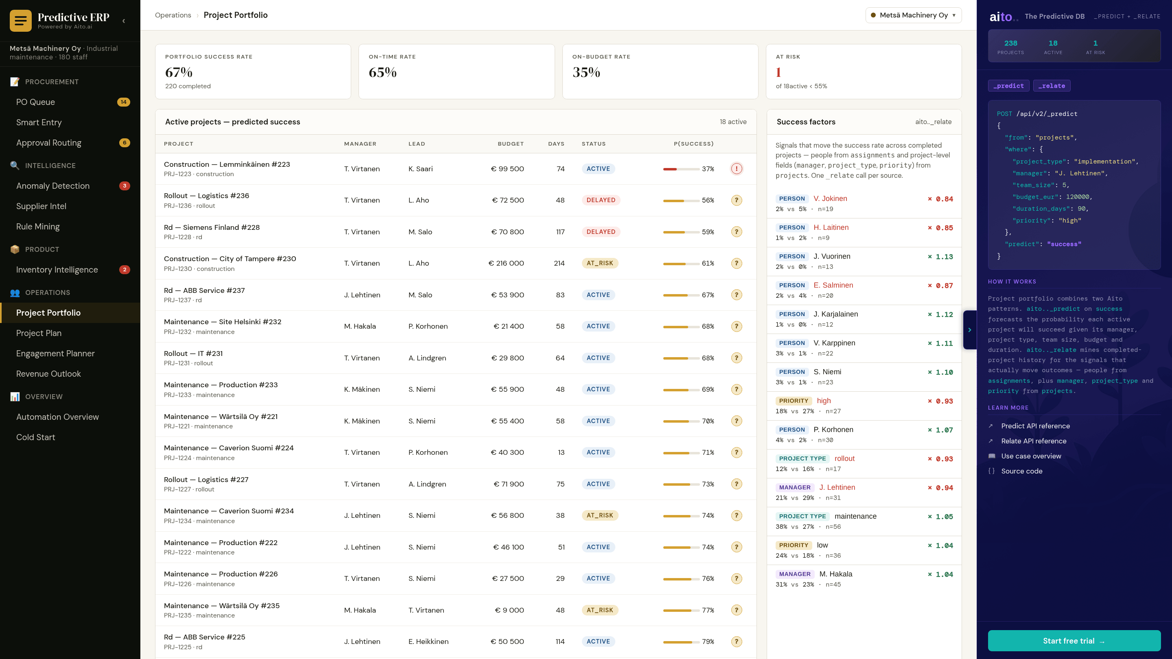
Task: Click the Predictive ERP logo icon
Action: click(x=20, y=20)
